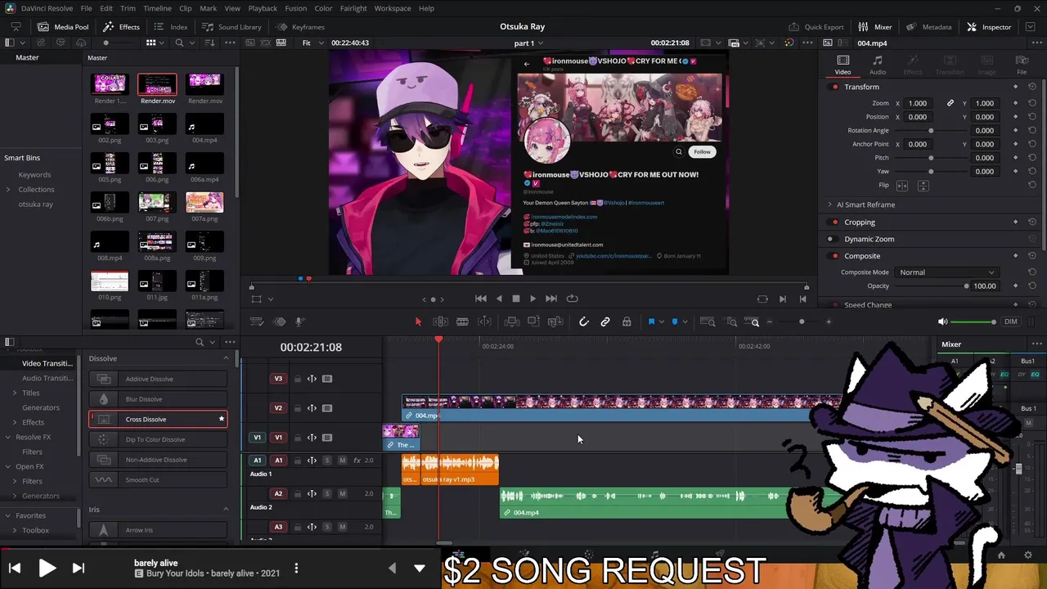
Task: Toggle timeline snapping magnet icon
Action: tap(584, 322)
